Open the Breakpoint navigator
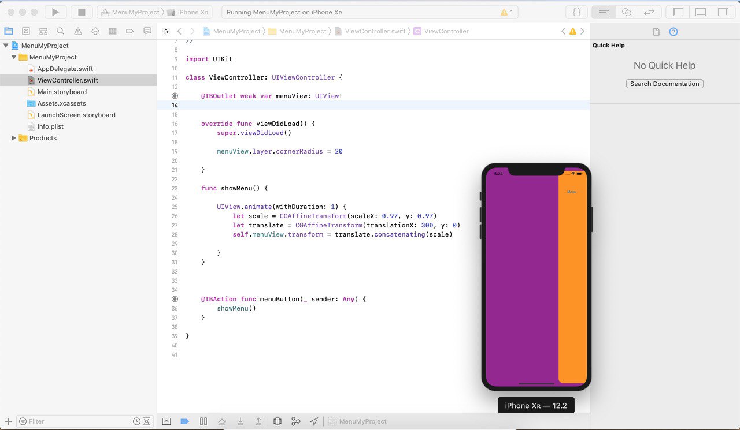Viewport: 740px width, 430px height. 130,31
